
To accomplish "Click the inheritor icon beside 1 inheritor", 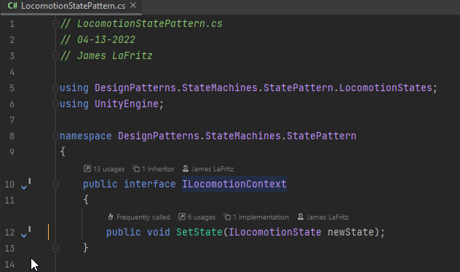I will point(136,168).
